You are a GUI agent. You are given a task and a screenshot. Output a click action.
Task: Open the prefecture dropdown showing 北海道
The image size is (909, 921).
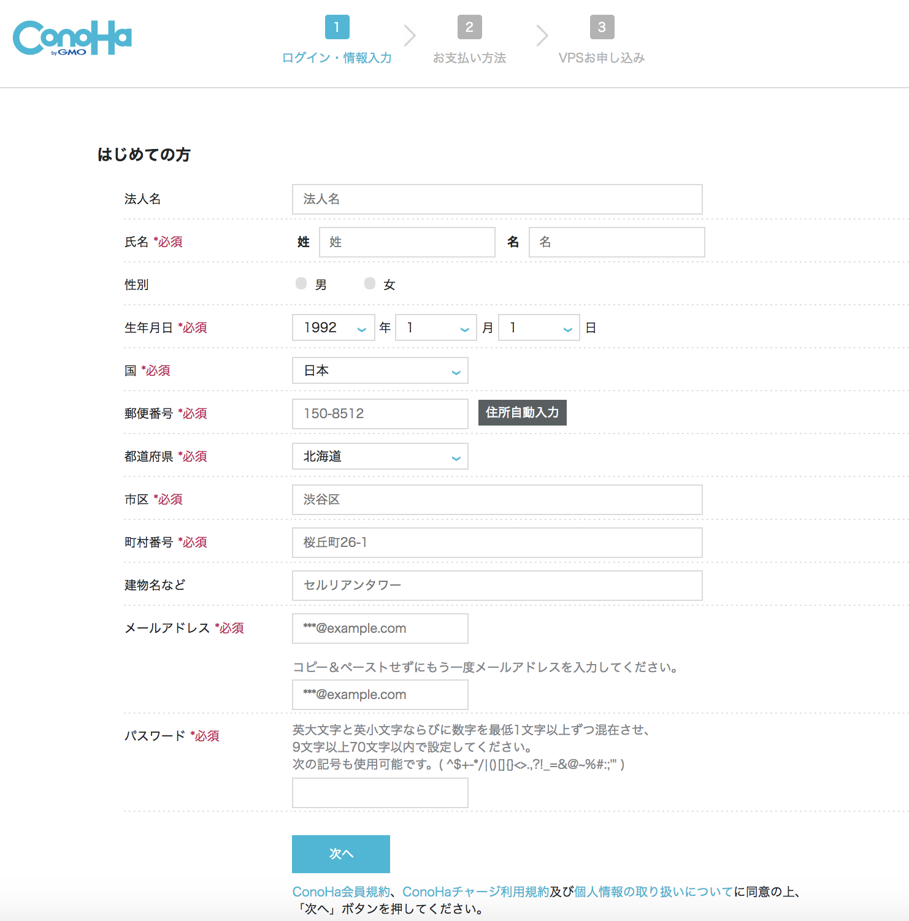point(380,456)
